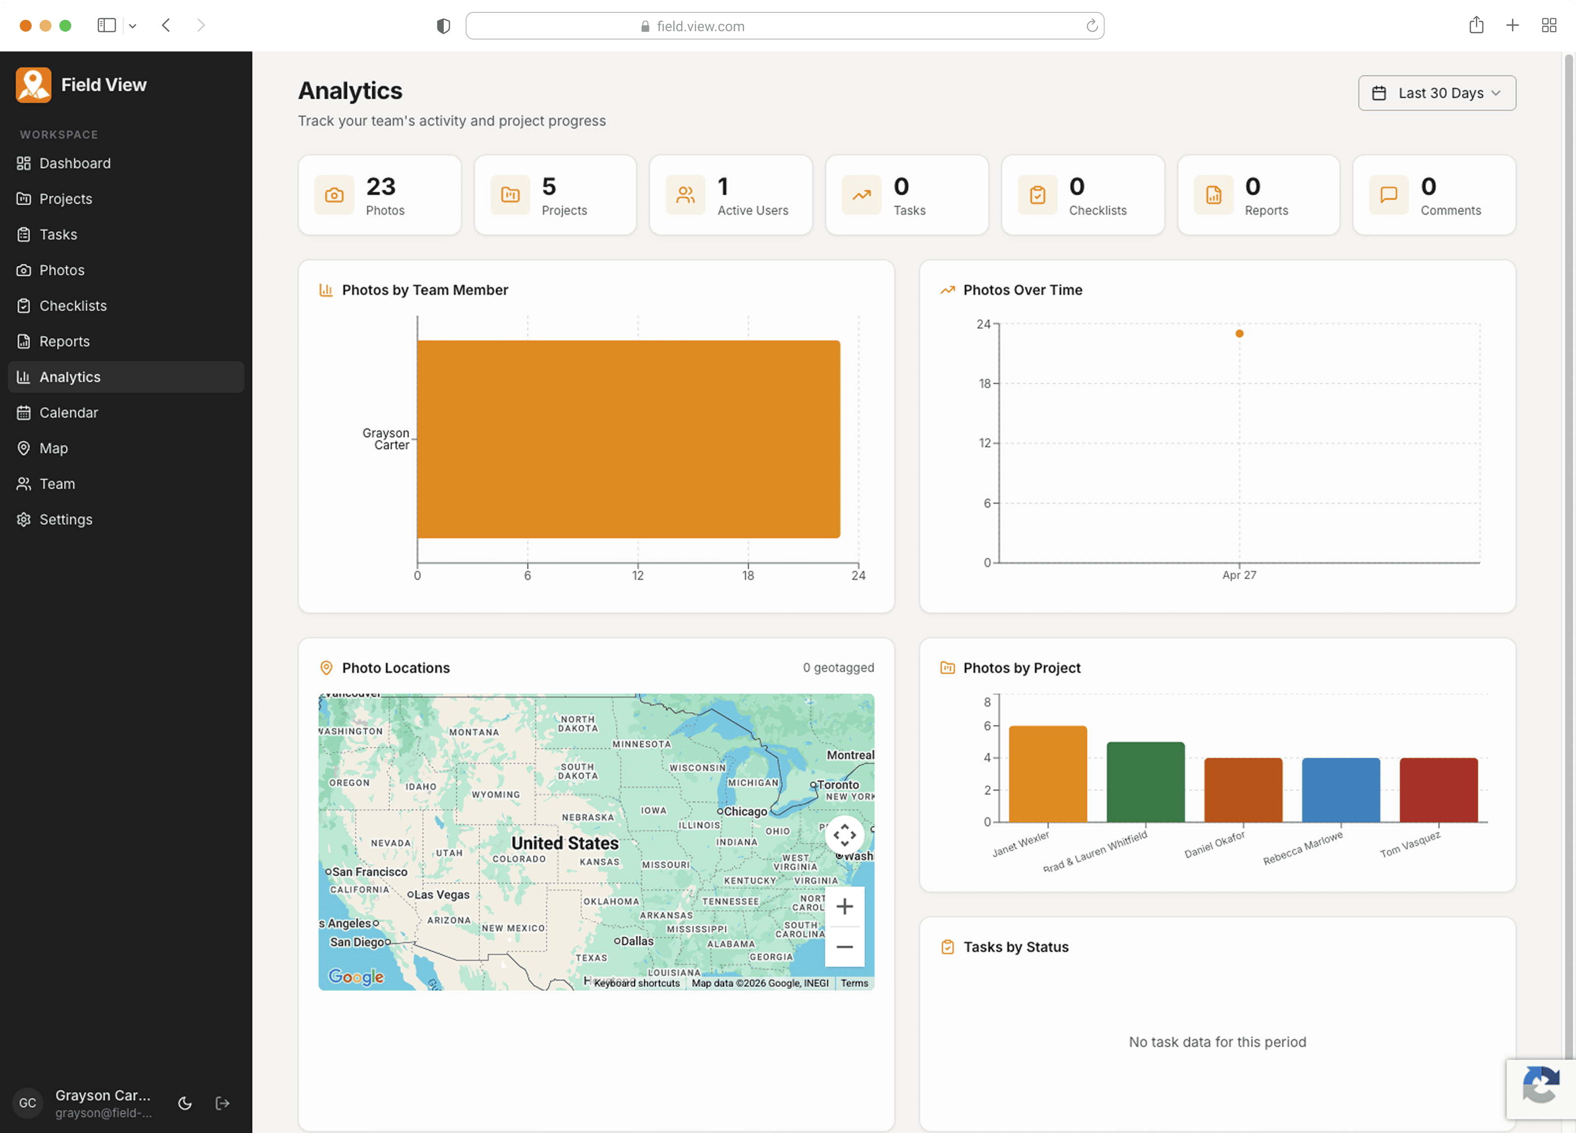Image resolution: width=1576 pixels, height=1133 pixels.
Task: Click the Apr 27 data point
Action: (1239, 333)
